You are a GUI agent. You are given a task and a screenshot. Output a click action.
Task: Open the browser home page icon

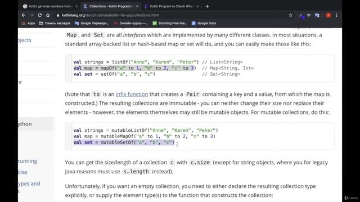point(48,15)
